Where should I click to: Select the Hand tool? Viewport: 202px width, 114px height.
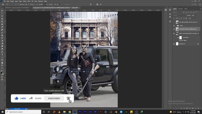click(2, 63)
